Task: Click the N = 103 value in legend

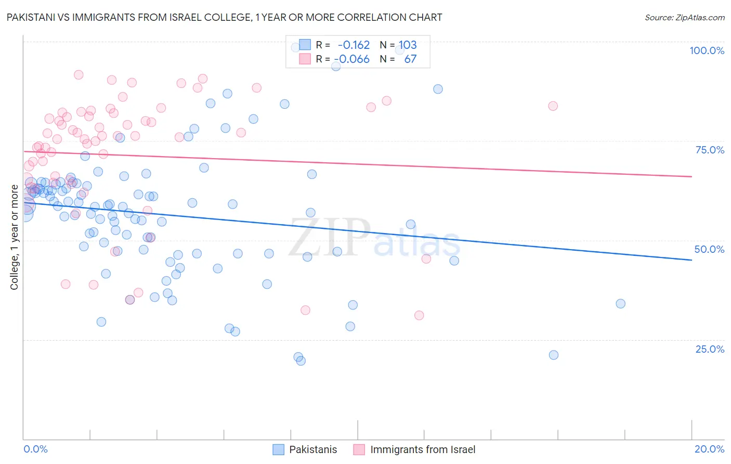Action: coord(398,45)
